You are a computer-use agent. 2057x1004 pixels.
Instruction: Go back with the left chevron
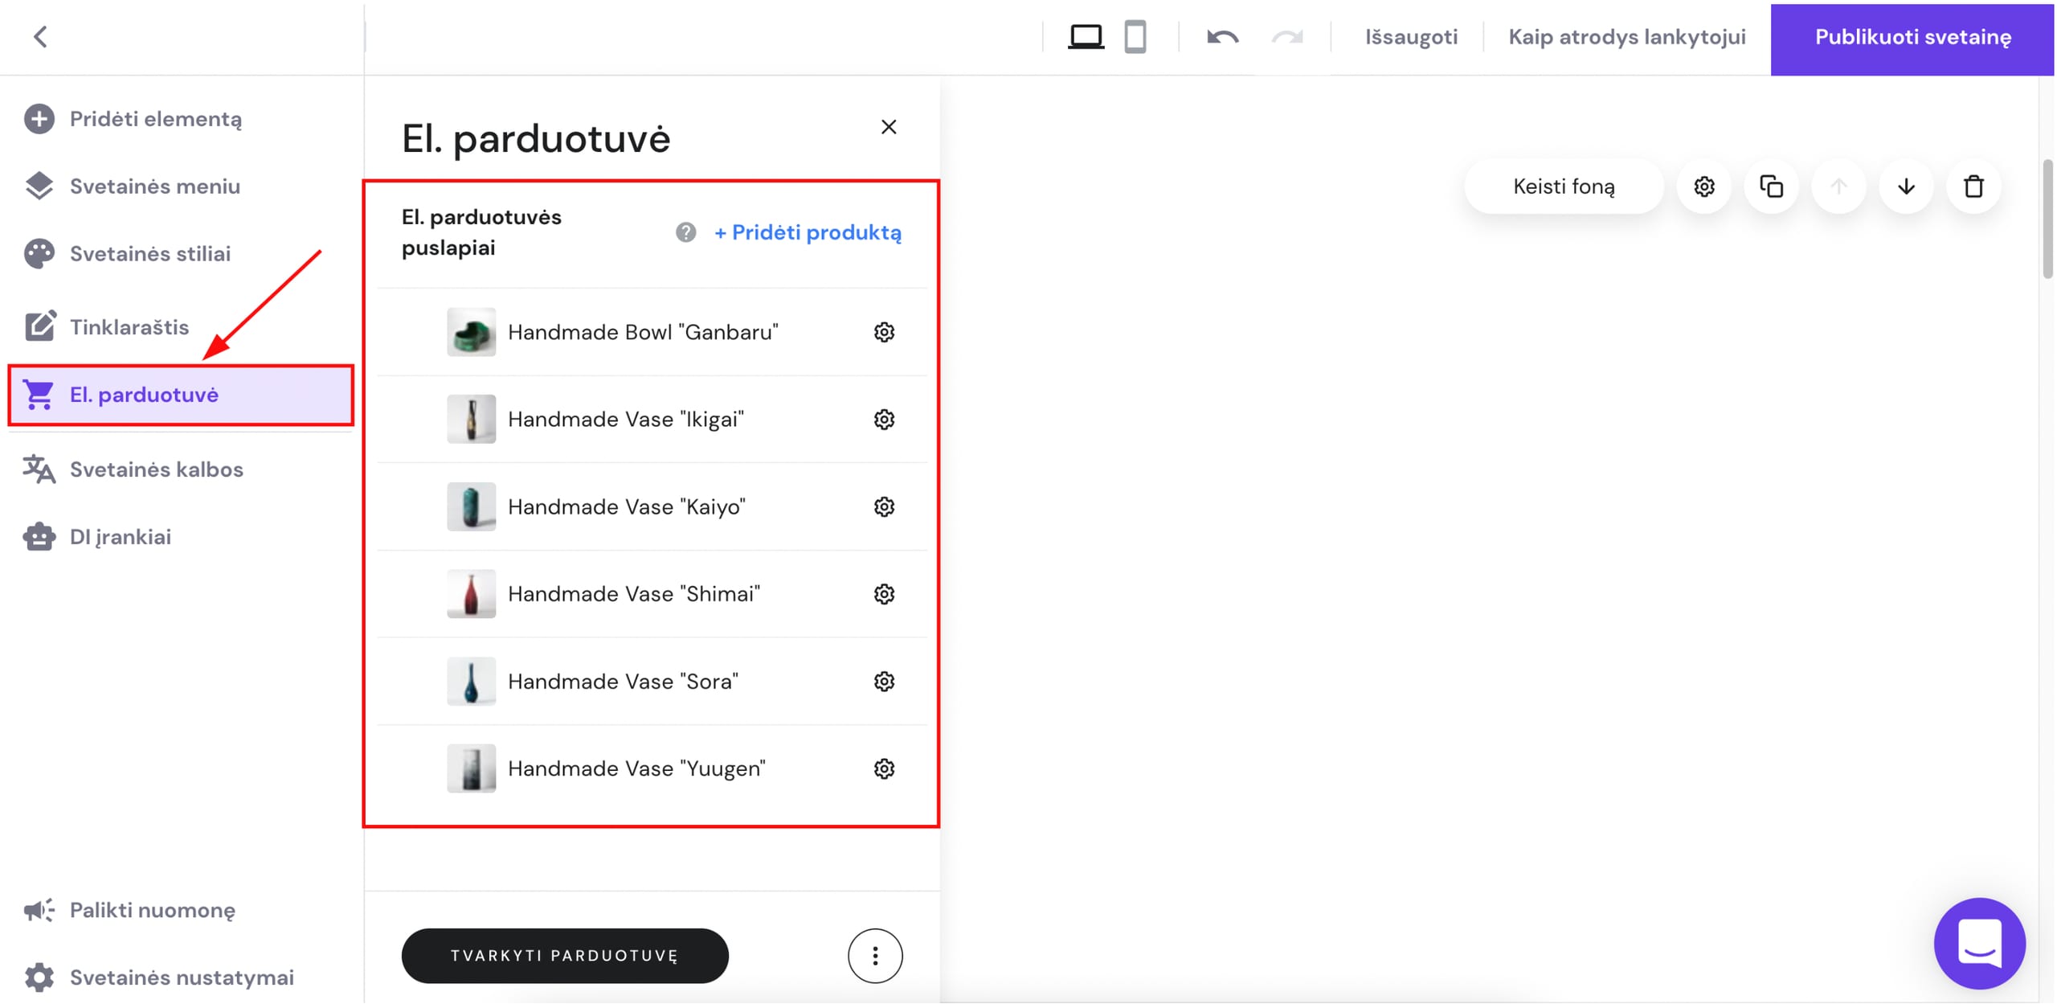[x=40, y=37]
